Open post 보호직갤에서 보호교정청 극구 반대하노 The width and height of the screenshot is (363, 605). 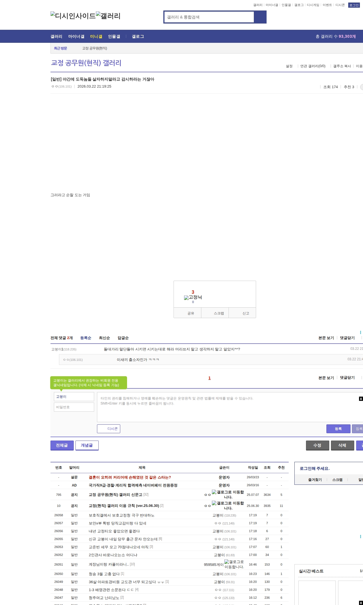pyautogui.click(x=122, y=515)
